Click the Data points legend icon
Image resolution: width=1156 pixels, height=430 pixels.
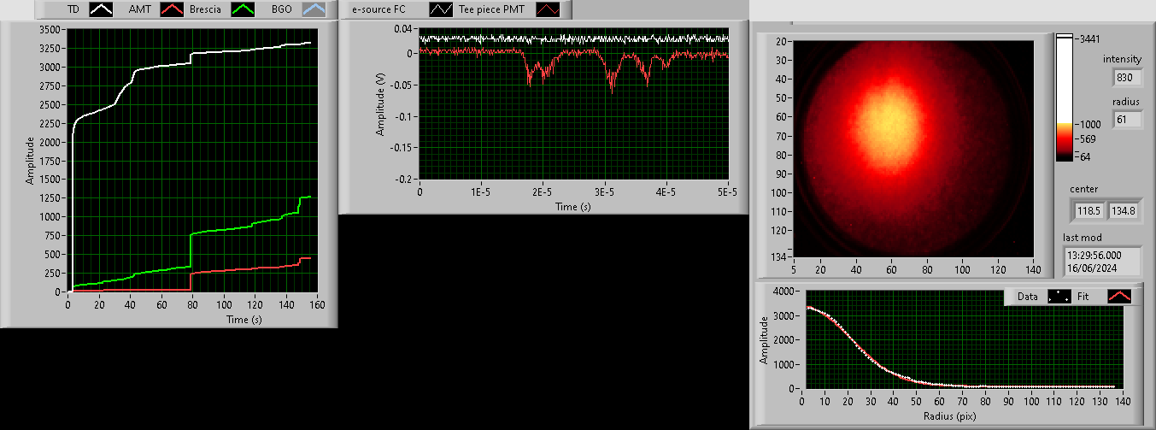(1060, 296)
